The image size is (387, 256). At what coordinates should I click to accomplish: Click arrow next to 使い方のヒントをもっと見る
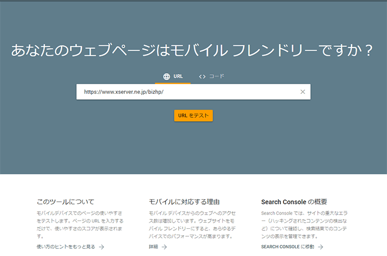click(101, 247)
